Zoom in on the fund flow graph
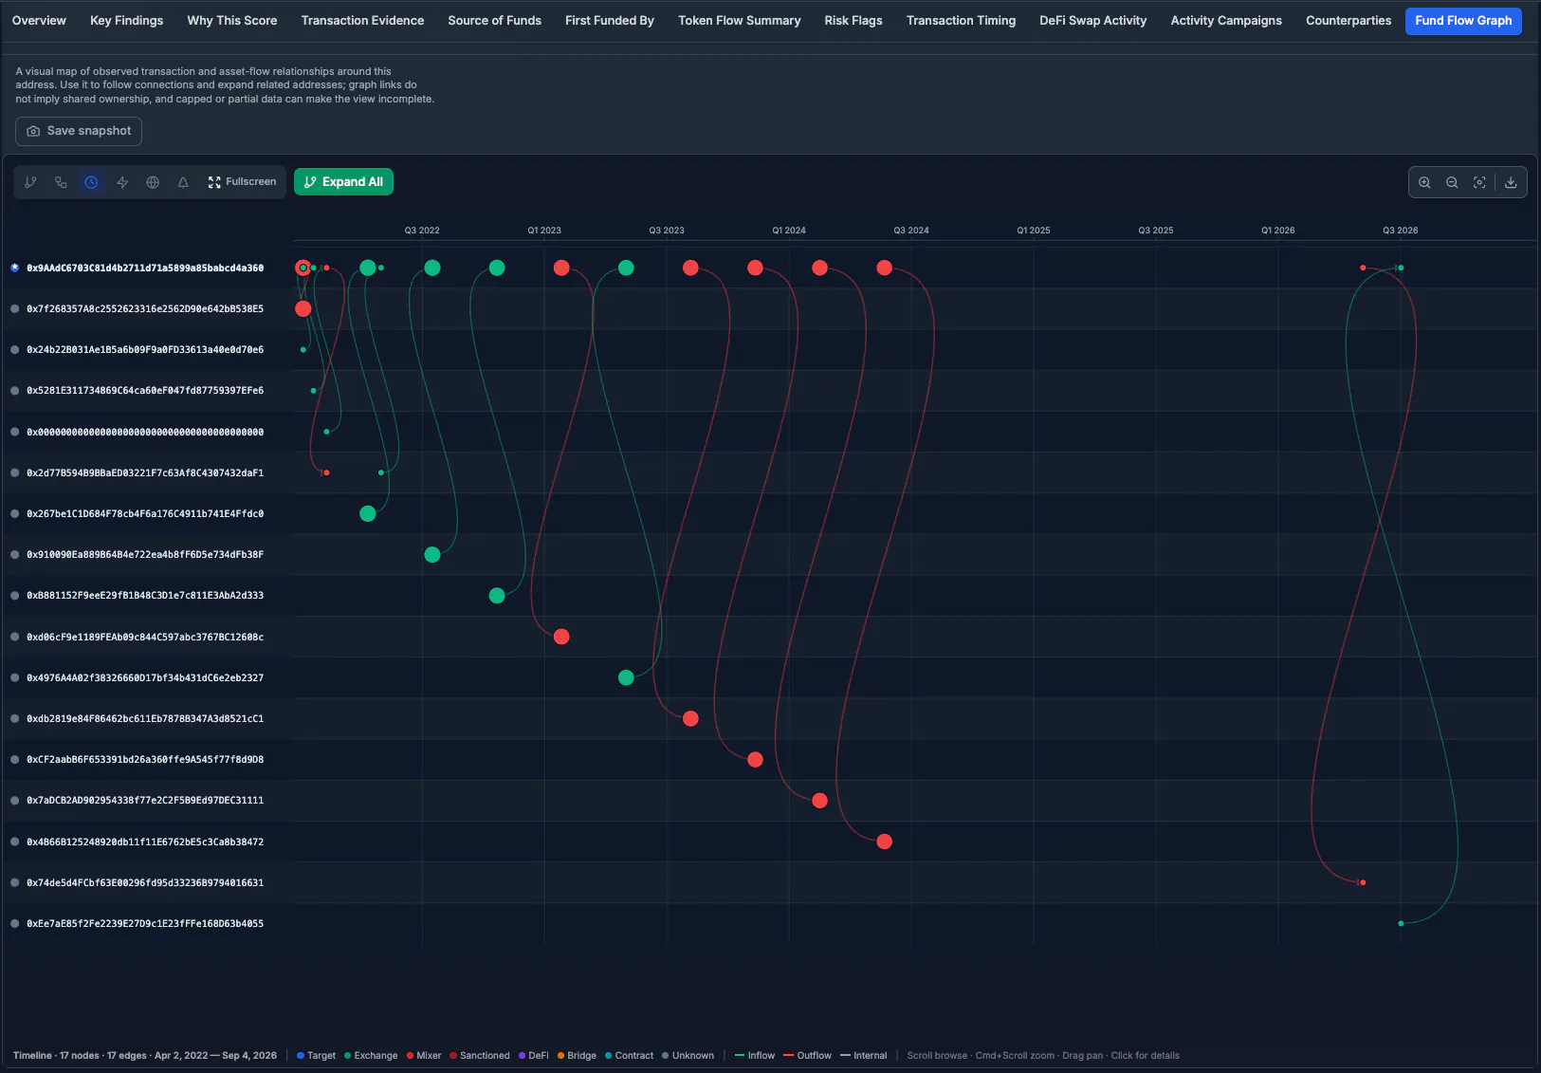The width and height of the screenshot is (1541, 1073). (x=1424, y=182)
